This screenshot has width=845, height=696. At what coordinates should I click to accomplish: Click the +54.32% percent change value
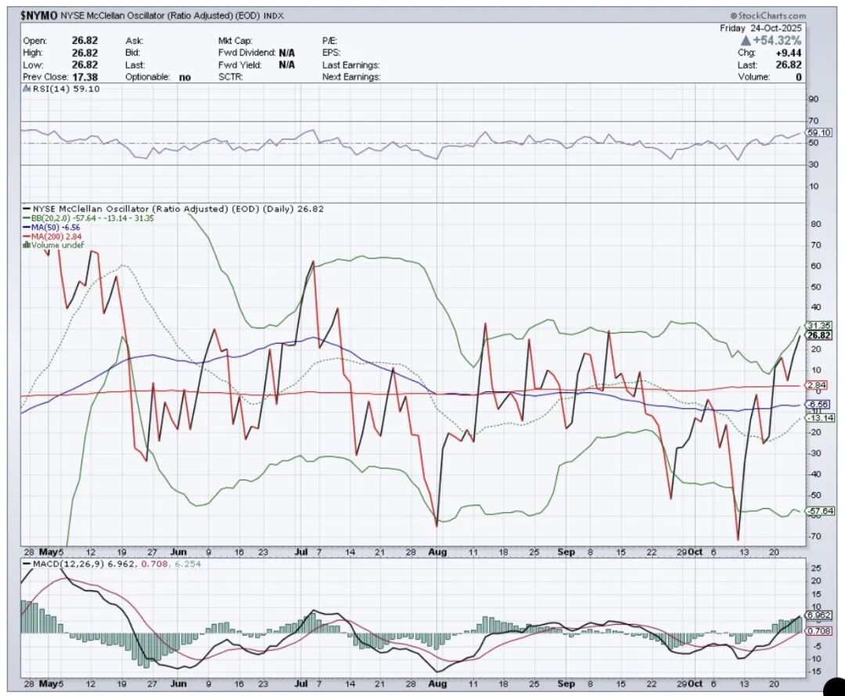(x=777, y=41)
